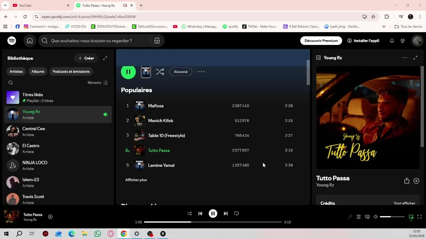
Task: Open the user profile avatar
Action: click(x=417, y=40)
